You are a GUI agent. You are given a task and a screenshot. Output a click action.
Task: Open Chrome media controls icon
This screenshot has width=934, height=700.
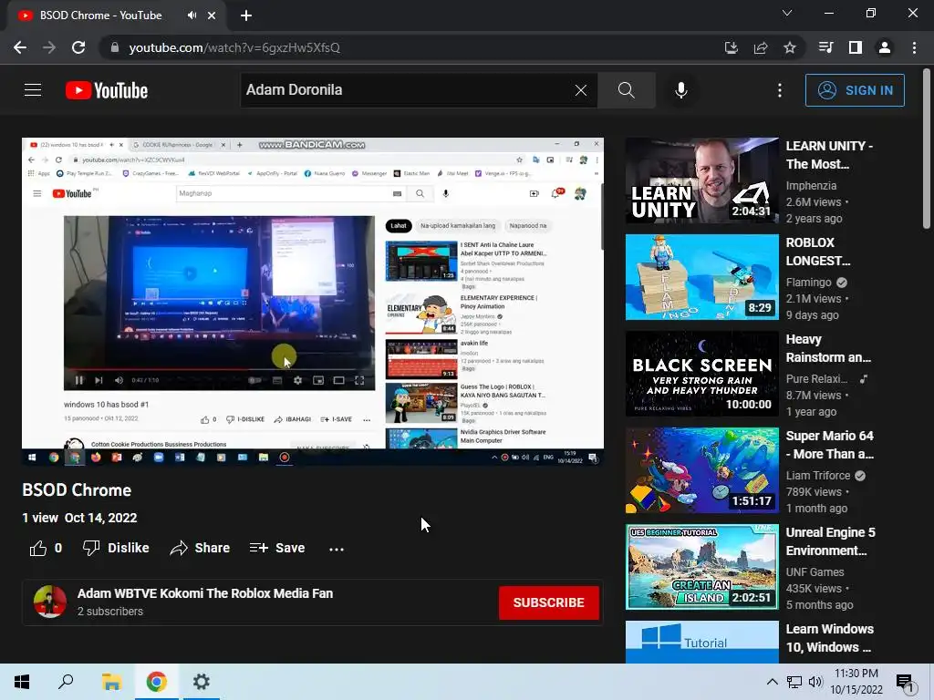[x=825, y=47]
